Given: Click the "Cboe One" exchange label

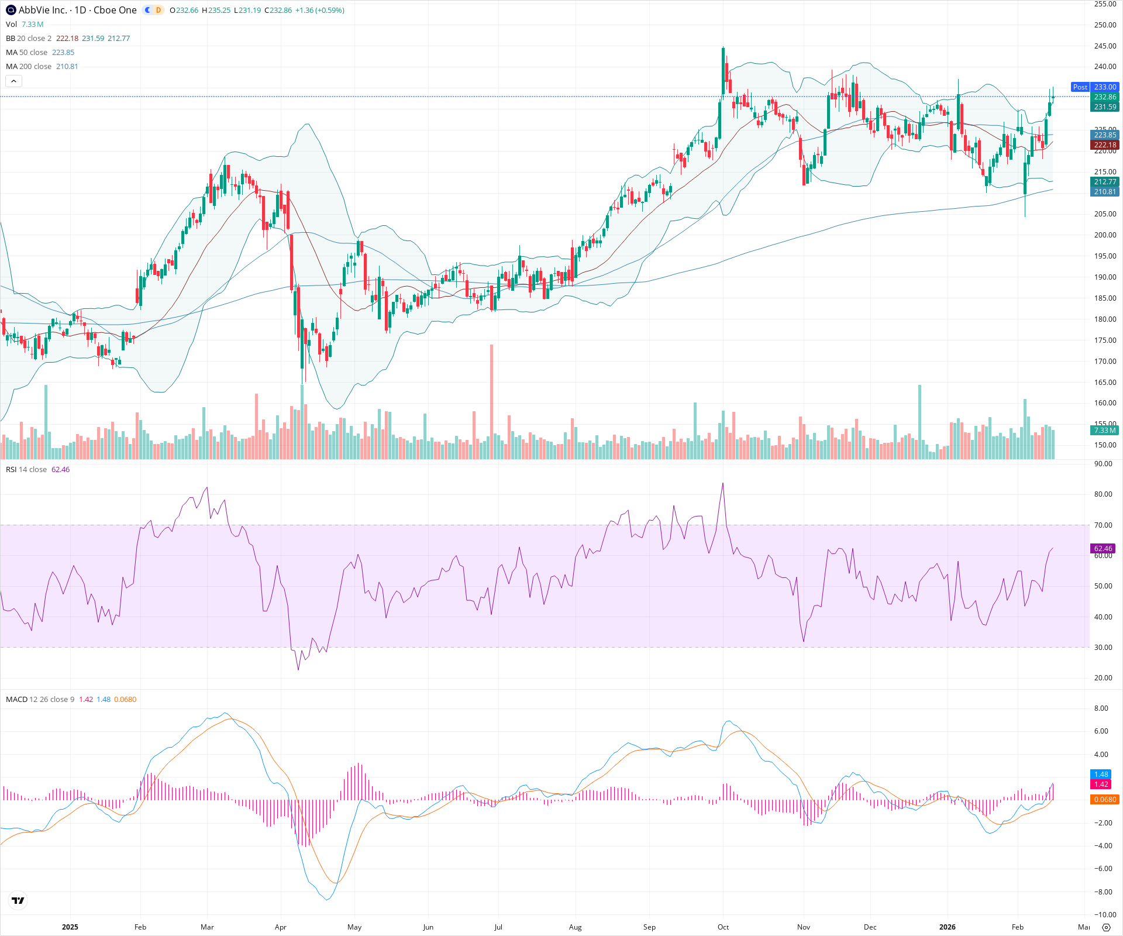Looking at the screenshot, I should 115,10.
